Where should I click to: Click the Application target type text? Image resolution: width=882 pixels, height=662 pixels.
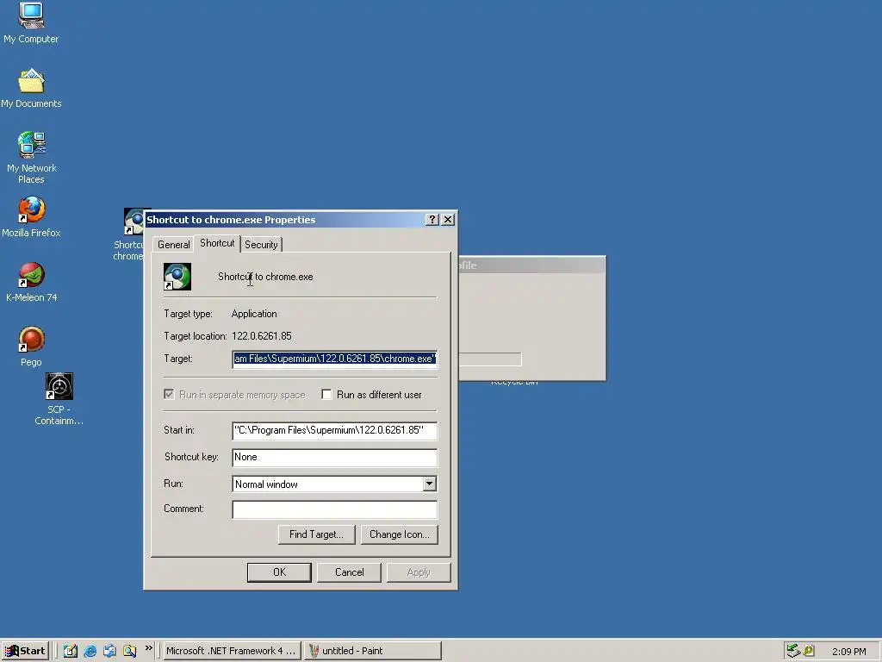coord(254,314)
